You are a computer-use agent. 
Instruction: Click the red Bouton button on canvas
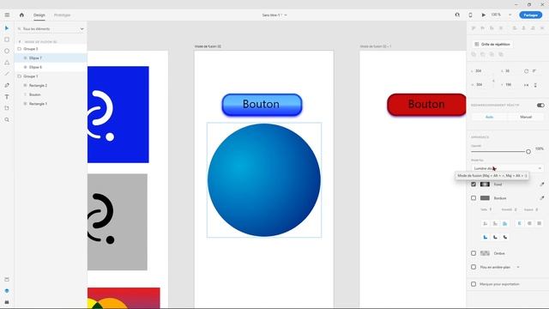(x=426, y=105)
